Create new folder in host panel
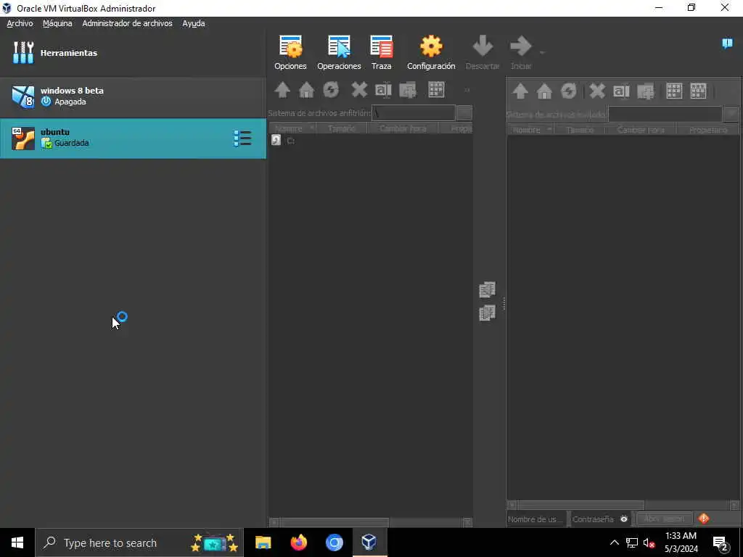 408,90
